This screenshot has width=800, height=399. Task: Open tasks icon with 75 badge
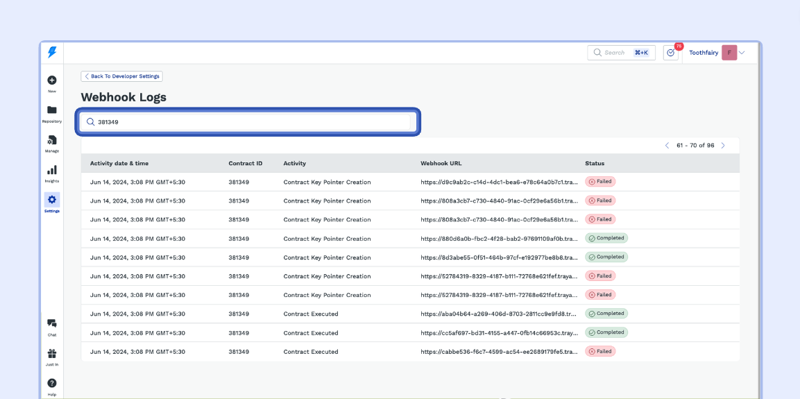point(670,53)
